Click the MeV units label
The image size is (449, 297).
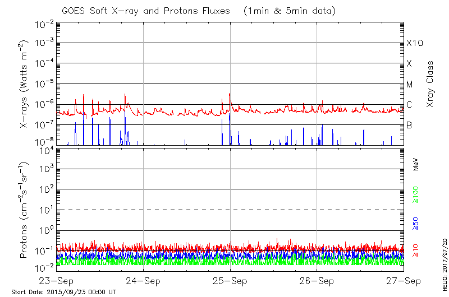pos(416,165)
